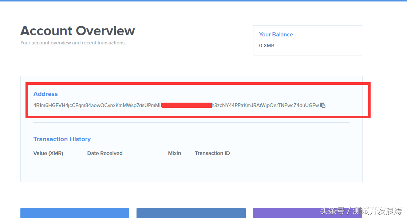
Task: Click the Date Received column header
Action: pos(105,153)
